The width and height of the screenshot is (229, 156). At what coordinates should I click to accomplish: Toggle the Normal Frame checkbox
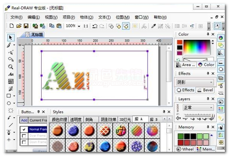(x=24, y=129)
